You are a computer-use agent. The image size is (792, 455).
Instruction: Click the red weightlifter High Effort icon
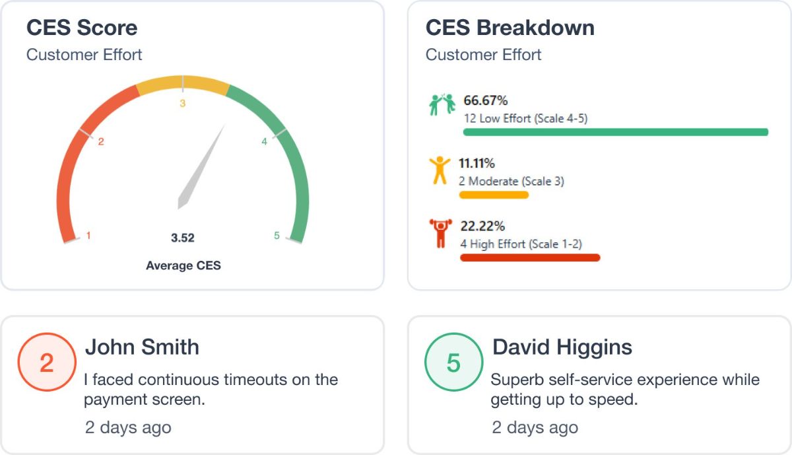point(440,234)
